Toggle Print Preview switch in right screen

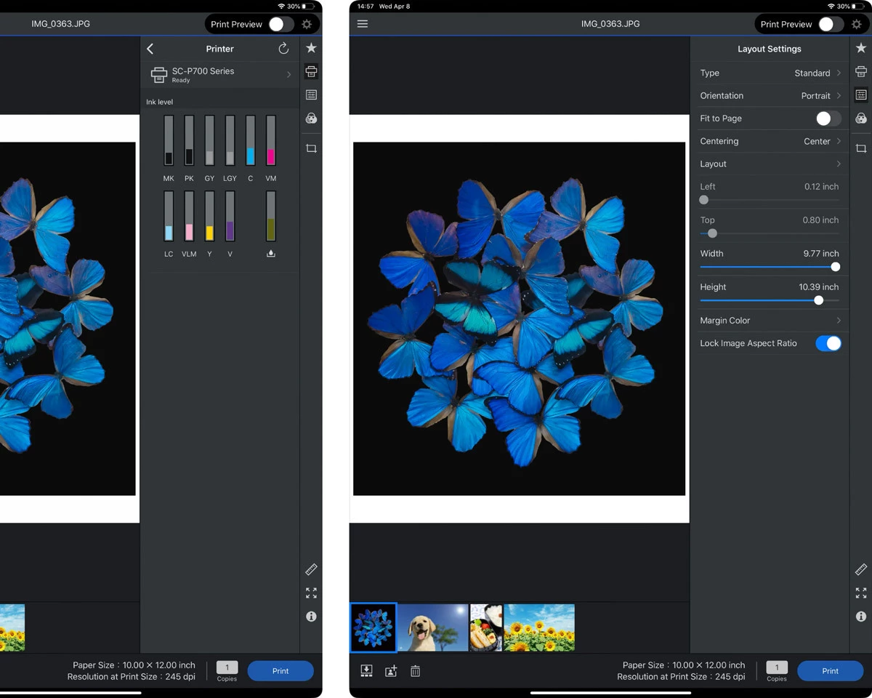click(829, 24)
